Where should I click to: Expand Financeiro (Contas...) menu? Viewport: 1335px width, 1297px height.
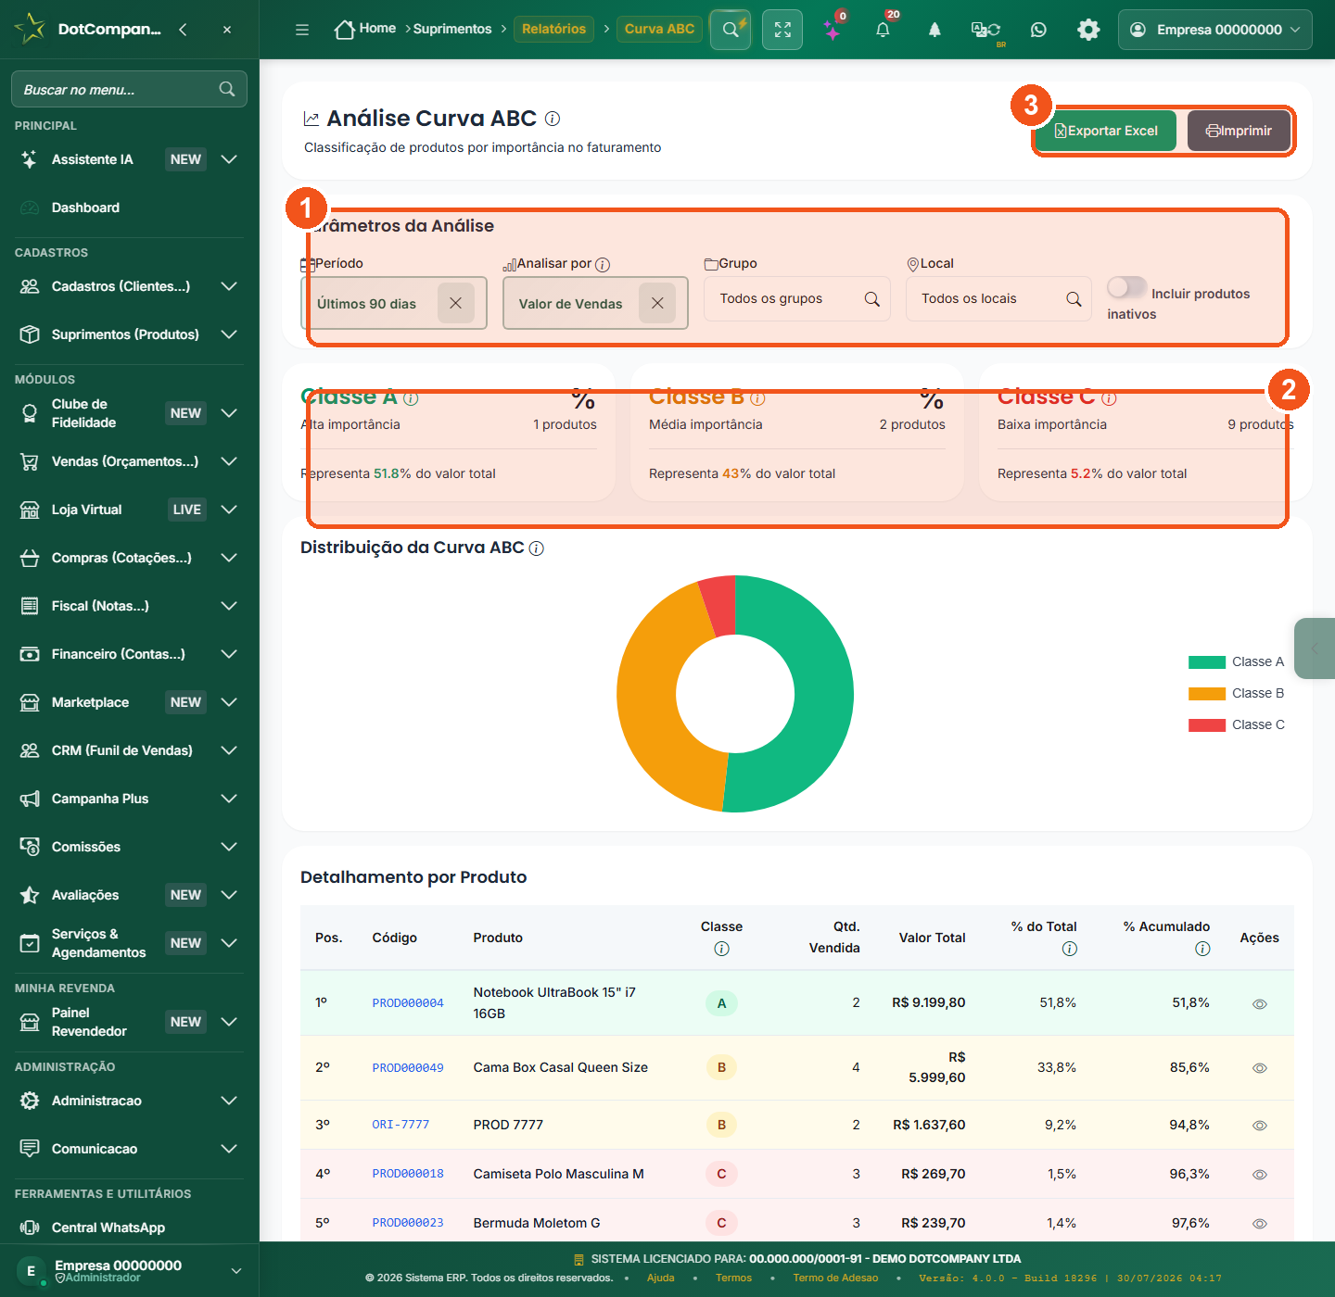coord(129,654)
